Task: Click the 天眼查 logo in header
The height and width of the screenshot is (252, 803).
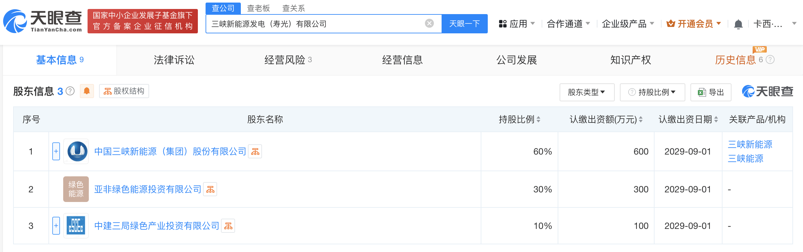Action: click(42, 21)
